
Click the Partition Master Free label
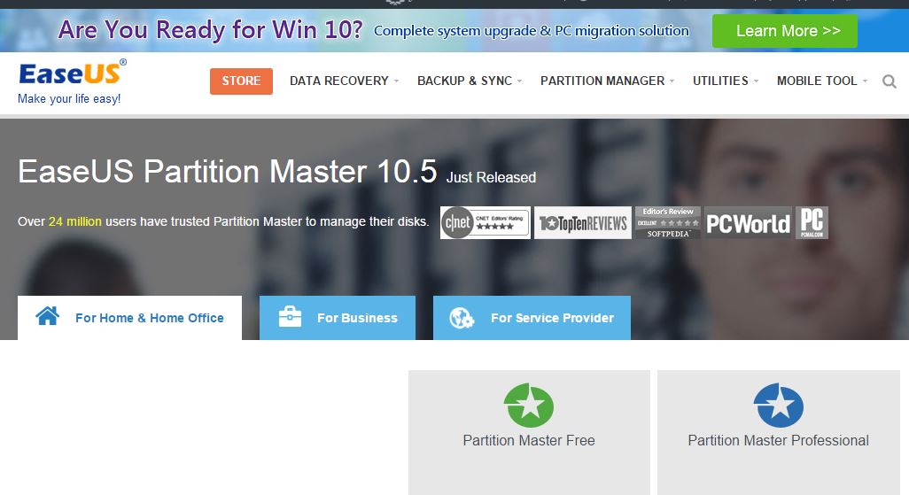529,440
